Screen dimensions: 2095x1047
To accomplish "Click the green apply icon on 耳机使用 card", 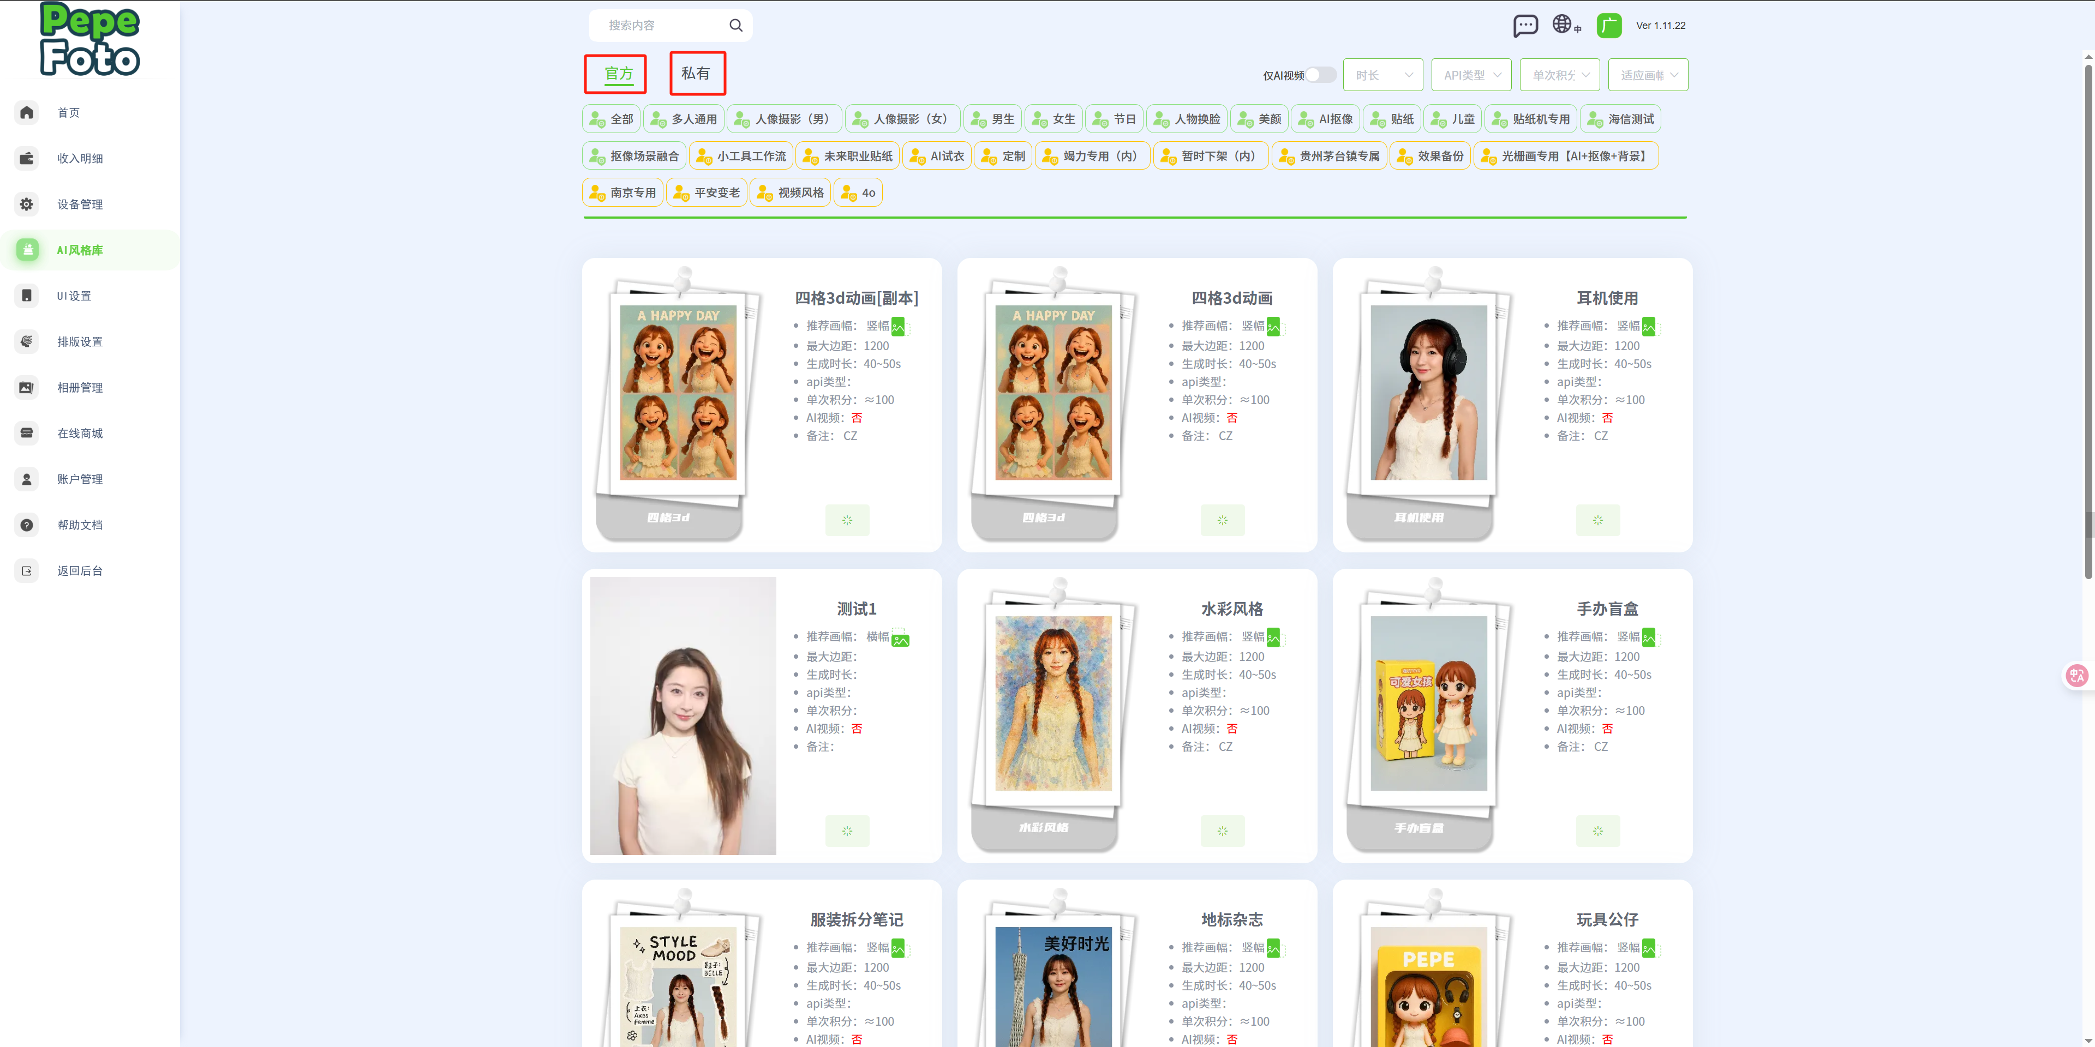I will (1597, 520).
